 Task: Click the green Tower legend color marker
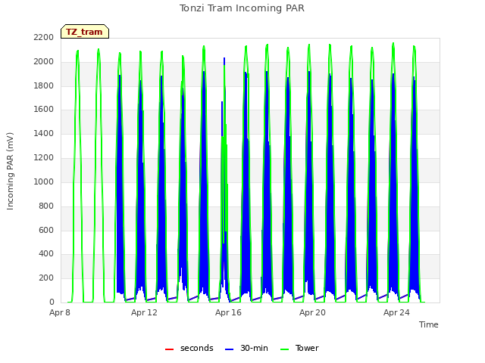coord(284,349)
